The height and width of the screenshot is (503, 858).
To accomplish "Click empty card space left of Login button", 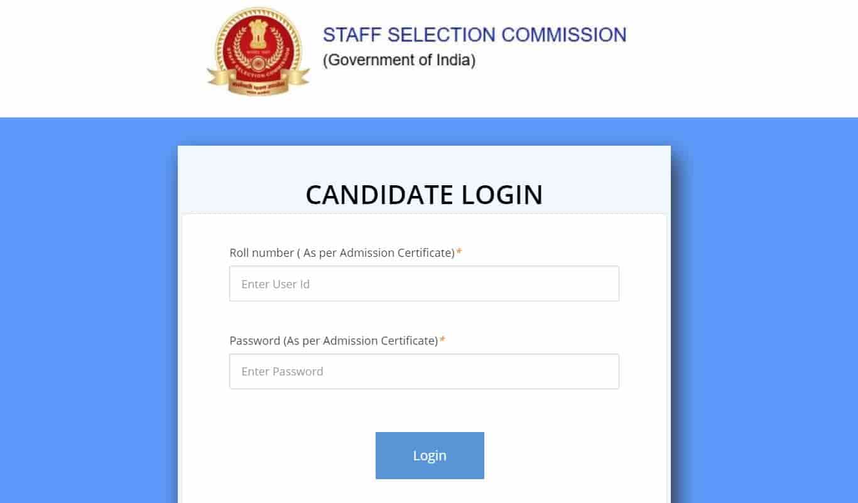I will tap(283, 455).
